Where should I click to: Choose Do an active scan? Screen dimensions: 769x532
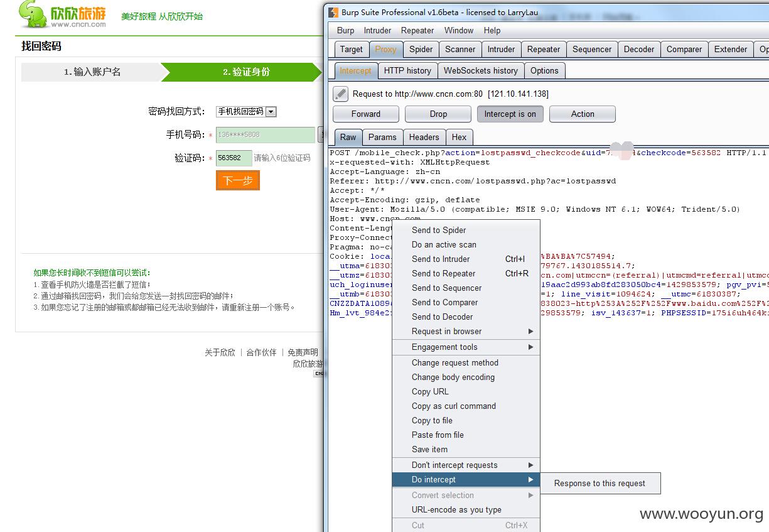click(466, 244)
